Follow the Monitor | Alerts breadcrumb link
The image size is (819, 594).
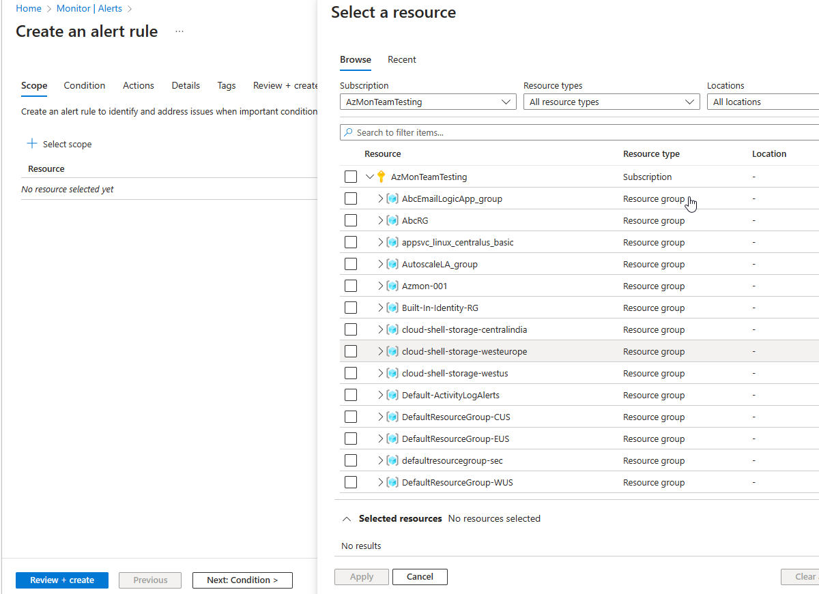(x=90, y=8)
